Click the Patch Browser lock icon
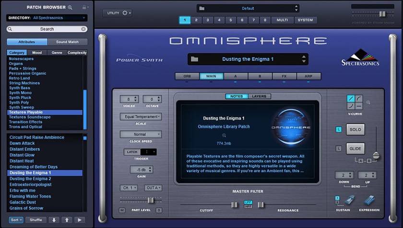The height and width of the screenshot is (228, 403). point(84,7)
